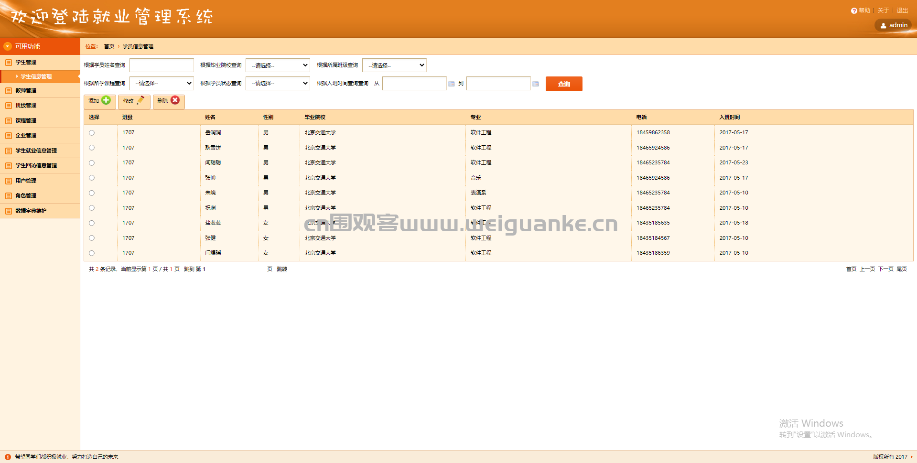Open the 根据所属班级查询 dropdown
The height and width of the screenshot is (463, 917).
click(x=394, y=65)
